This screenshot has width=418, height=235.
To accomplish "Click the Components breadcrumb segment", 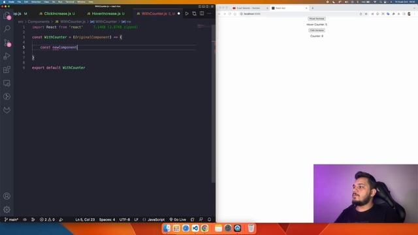I will tap(39, 22).
